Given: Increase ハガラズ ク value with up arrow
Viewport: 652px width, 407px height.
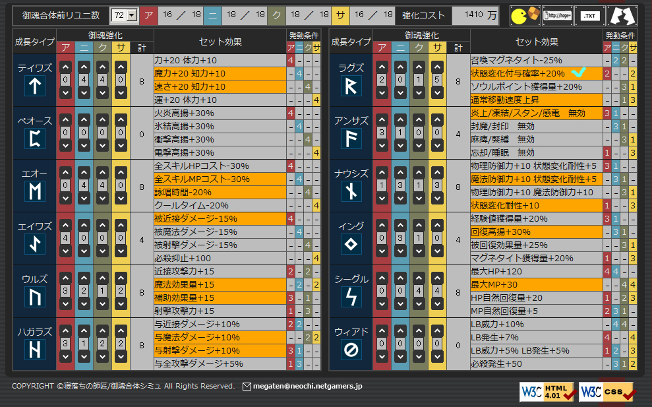Looking at the screenshot, I should coord(102,330).
